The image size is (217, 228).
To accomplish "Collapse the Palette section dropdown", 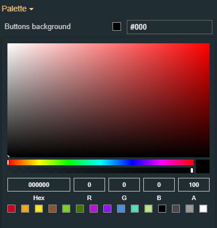I will pos(18,9).
